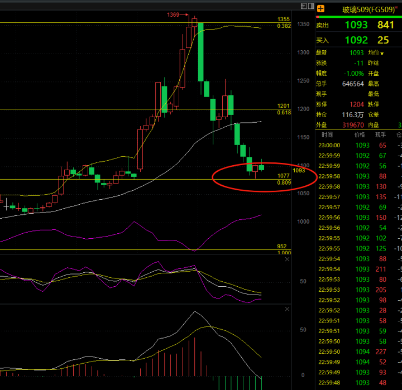Add 玻璃509 via the orange plus icon
Screen dimensions: 402x390
pos(320,9)
